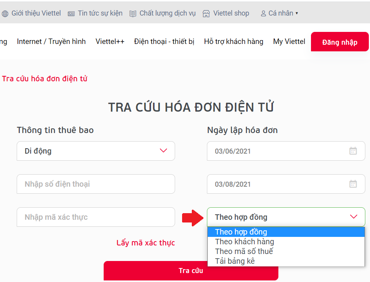Open the calendar picker for date 03/06/2021

353,151
